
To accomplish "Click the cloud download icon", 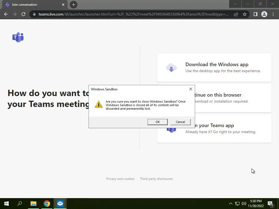I will pos(171,67).
